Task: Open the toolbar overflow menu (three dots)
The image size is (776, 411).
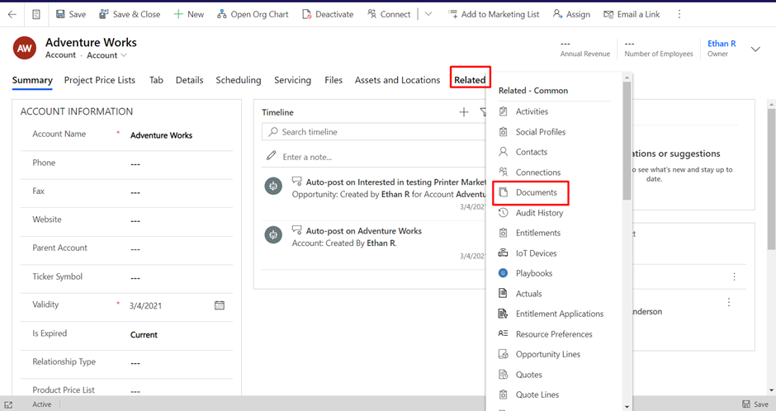Action: click(x=679, y=14)
